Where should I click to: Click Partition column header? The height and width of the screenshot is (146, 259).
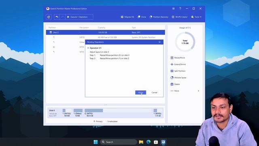point(52,28)
